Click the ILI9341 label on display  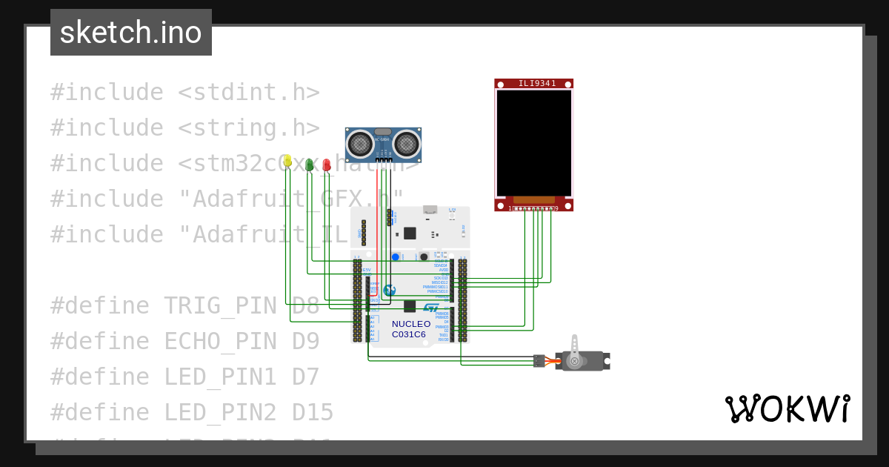click(x=537, y=84)
